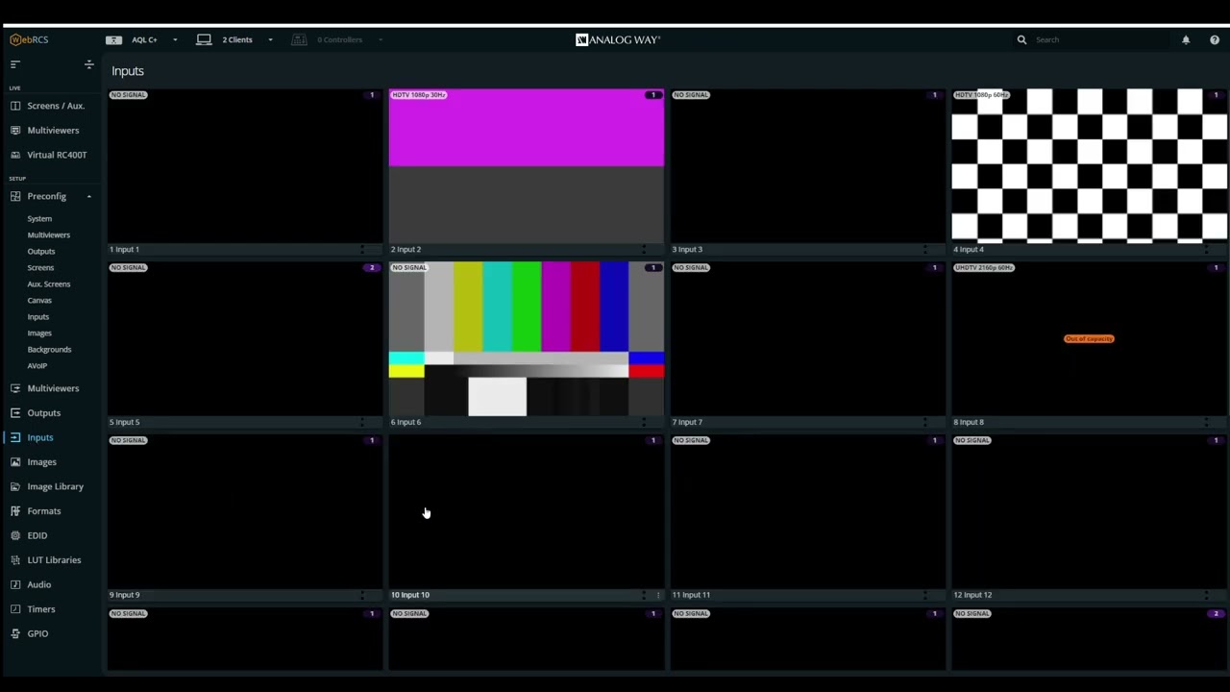Image resolution: width=1230 pixels, height=692 pixels.
Task: Open Preconfig Canvas sub-item
Action: pos(39,300)
